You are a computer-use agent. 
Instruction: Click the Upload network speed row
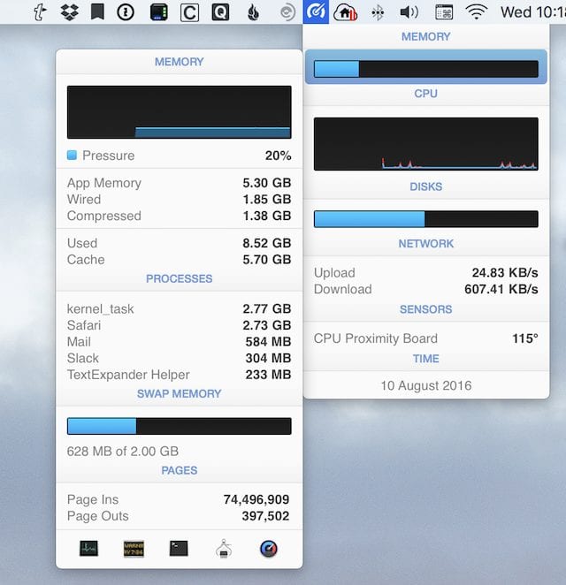[425, 273]
